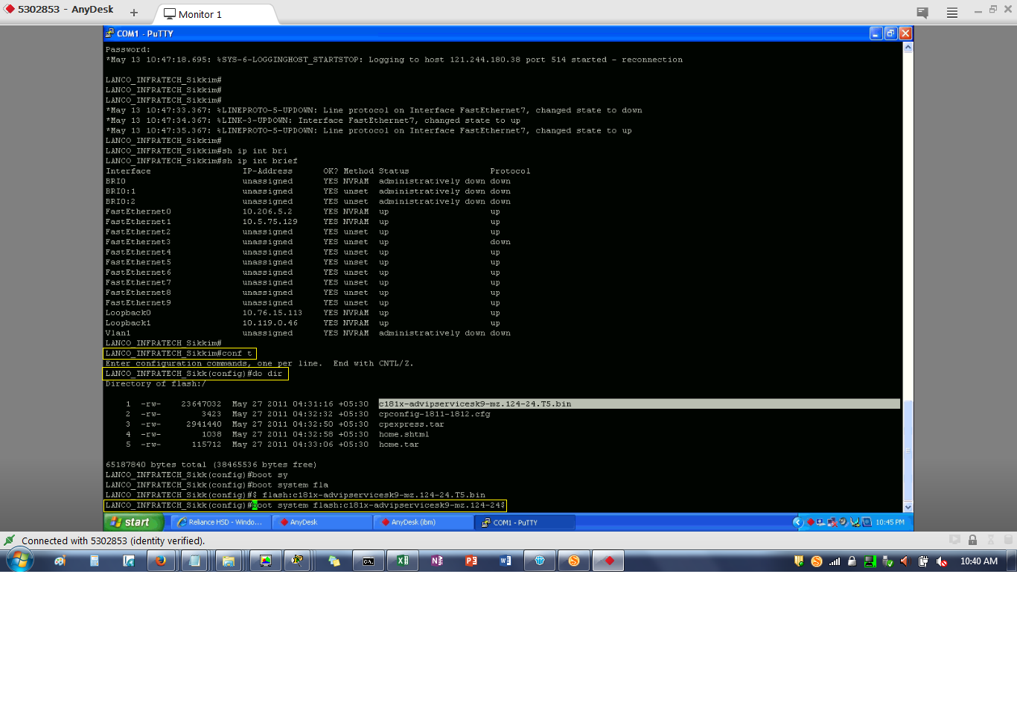
Task: Click the AnyDesk red diamond in remote system tray
Action: 811,522
